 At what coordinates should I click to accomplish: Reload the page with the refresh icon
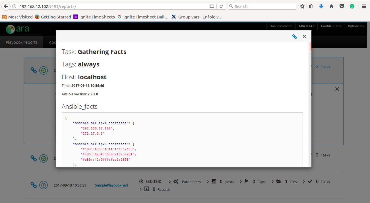pos(221,6)
